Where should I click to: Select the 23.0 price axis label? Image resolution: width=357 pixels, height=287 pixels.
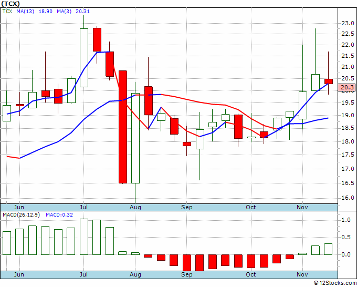[348, 23]
